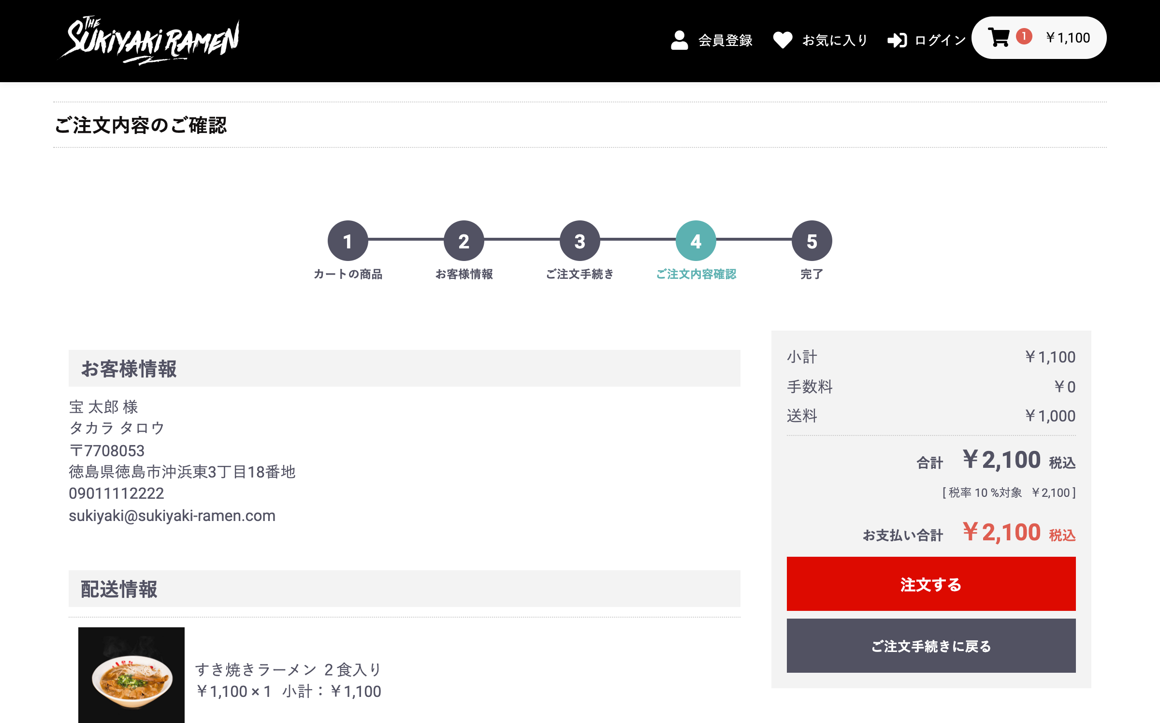1160x723 pixels.
Task: Click step 4 circle ご注文内容確認
Action: (x=696, y=241)
